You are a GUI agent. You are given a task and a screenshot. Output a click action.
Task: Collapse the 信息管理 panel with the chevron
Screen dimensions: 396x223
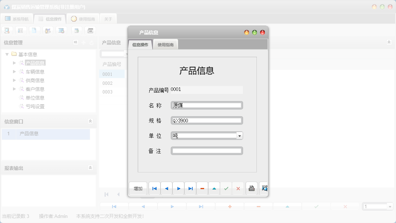[76, 42]
